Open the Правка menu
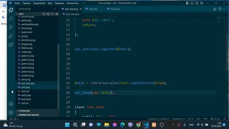This screenshot has height=129, width=229. [x=26, y=3]
